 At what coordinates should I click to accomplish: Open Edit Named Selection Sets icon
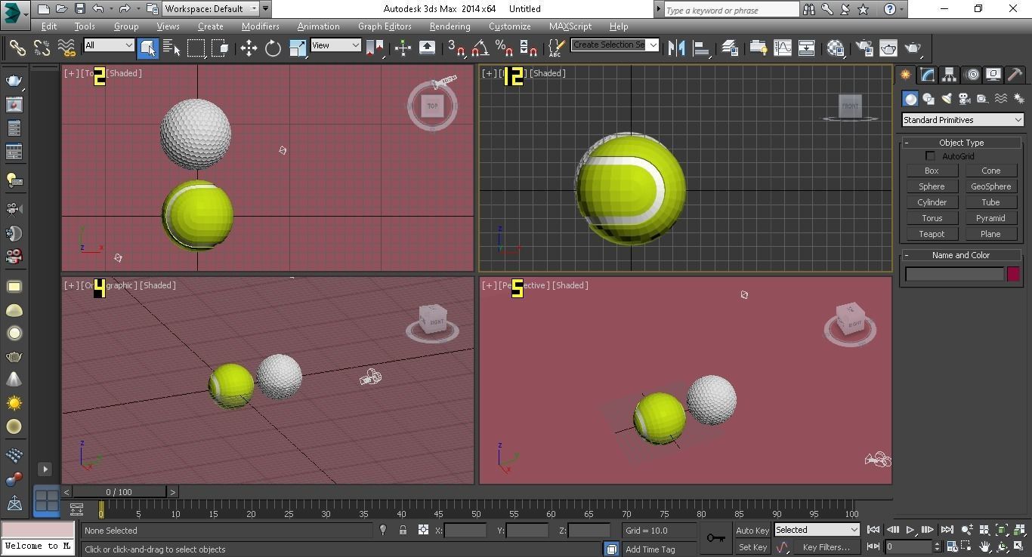[555, 48]
